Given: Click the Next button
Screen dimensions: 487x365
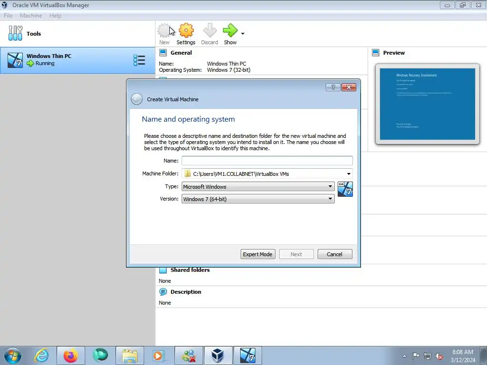Looking at the screenshot, I should pyautogui.click(x=296, y=254).
